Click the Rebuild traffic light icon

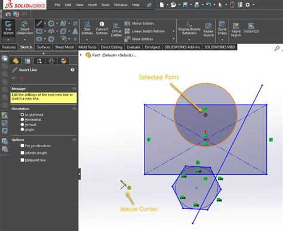(232, 5)
